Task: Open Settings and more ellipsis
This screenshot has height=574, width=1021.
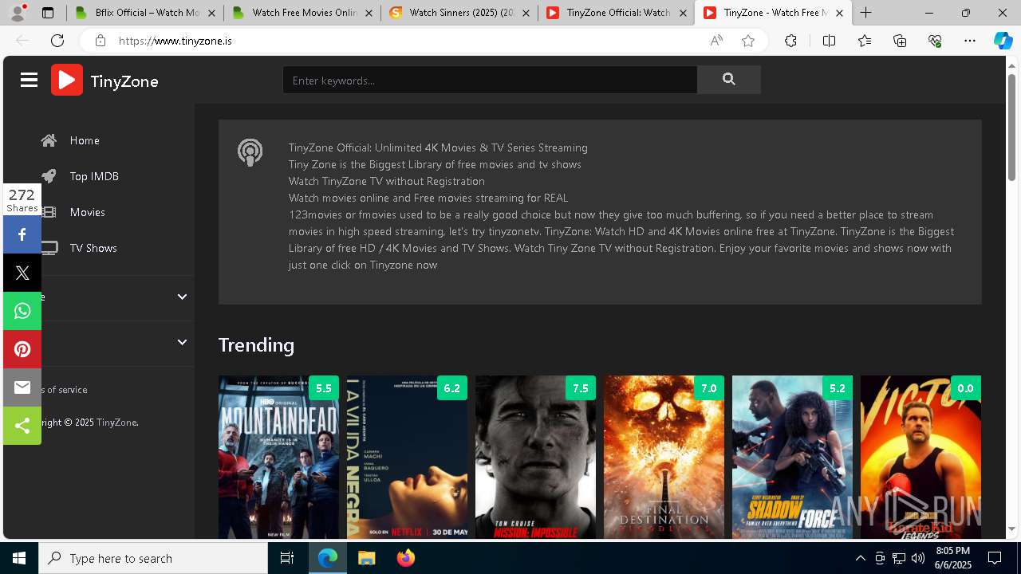Action: pyautogui.click(x=970, y=41)
